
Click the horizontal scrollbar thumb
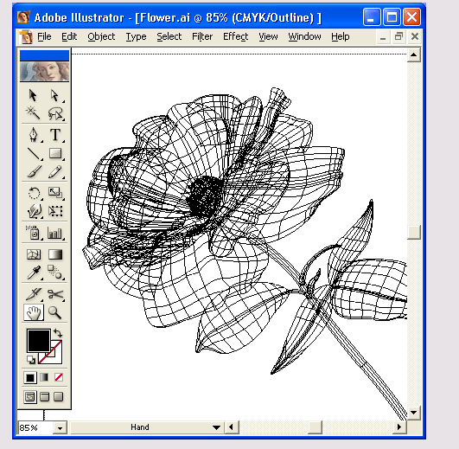pos(316,427)
